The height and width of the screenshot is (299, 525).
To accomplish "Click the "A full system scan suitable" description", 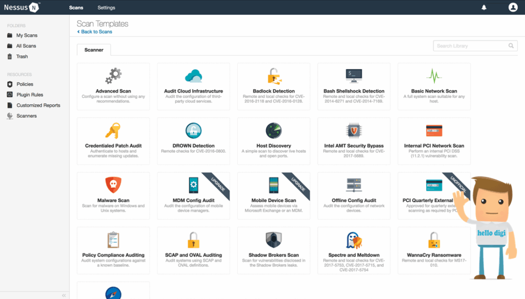I will 434,99.
